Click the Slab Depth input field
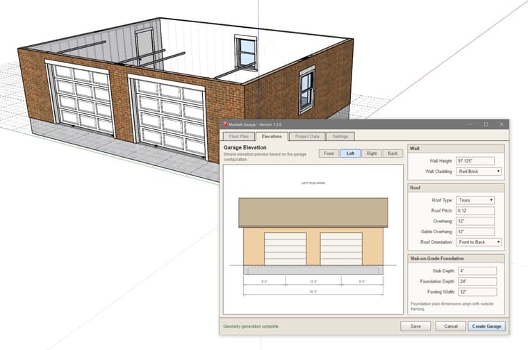The width and height of the screenshot is (528, 350). pos(477,271)
